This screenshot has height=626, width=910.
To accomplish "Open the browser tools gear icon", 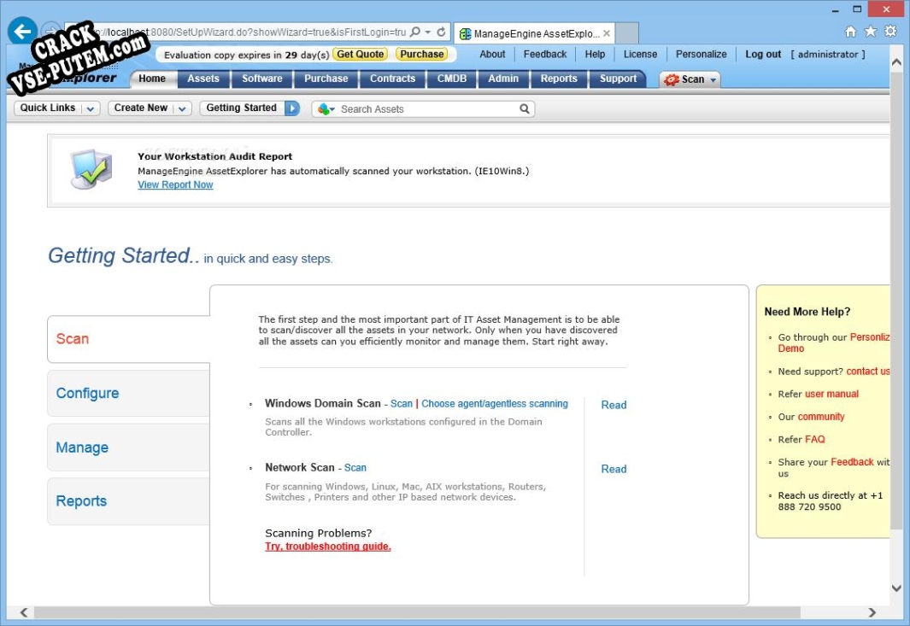I will tap(890, 32).
